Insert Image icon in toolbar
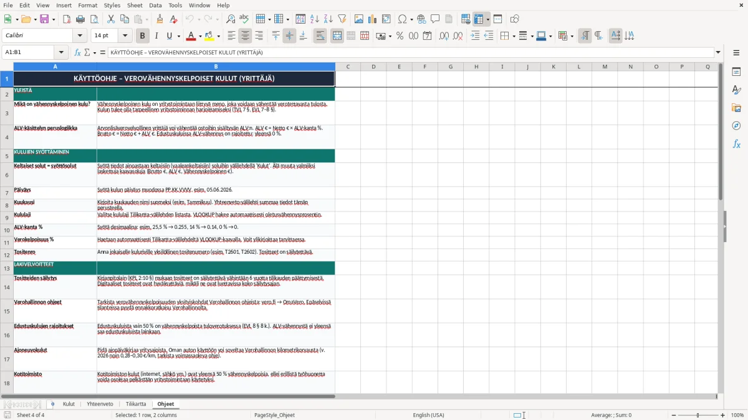The height and width of the screenshot is (420, 748). 358,19
